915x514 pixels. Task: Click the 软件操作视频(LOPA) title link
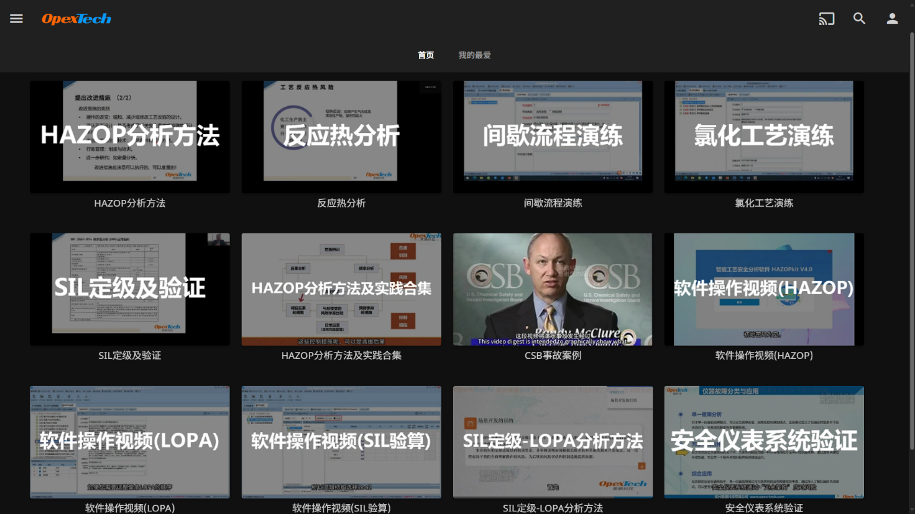pyautogui.click(x=129, y=508)
